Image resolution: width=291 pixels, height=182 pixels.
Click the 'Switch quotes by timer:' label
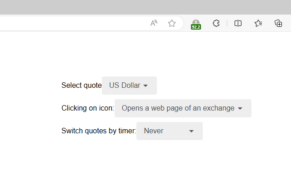point(99,131)
